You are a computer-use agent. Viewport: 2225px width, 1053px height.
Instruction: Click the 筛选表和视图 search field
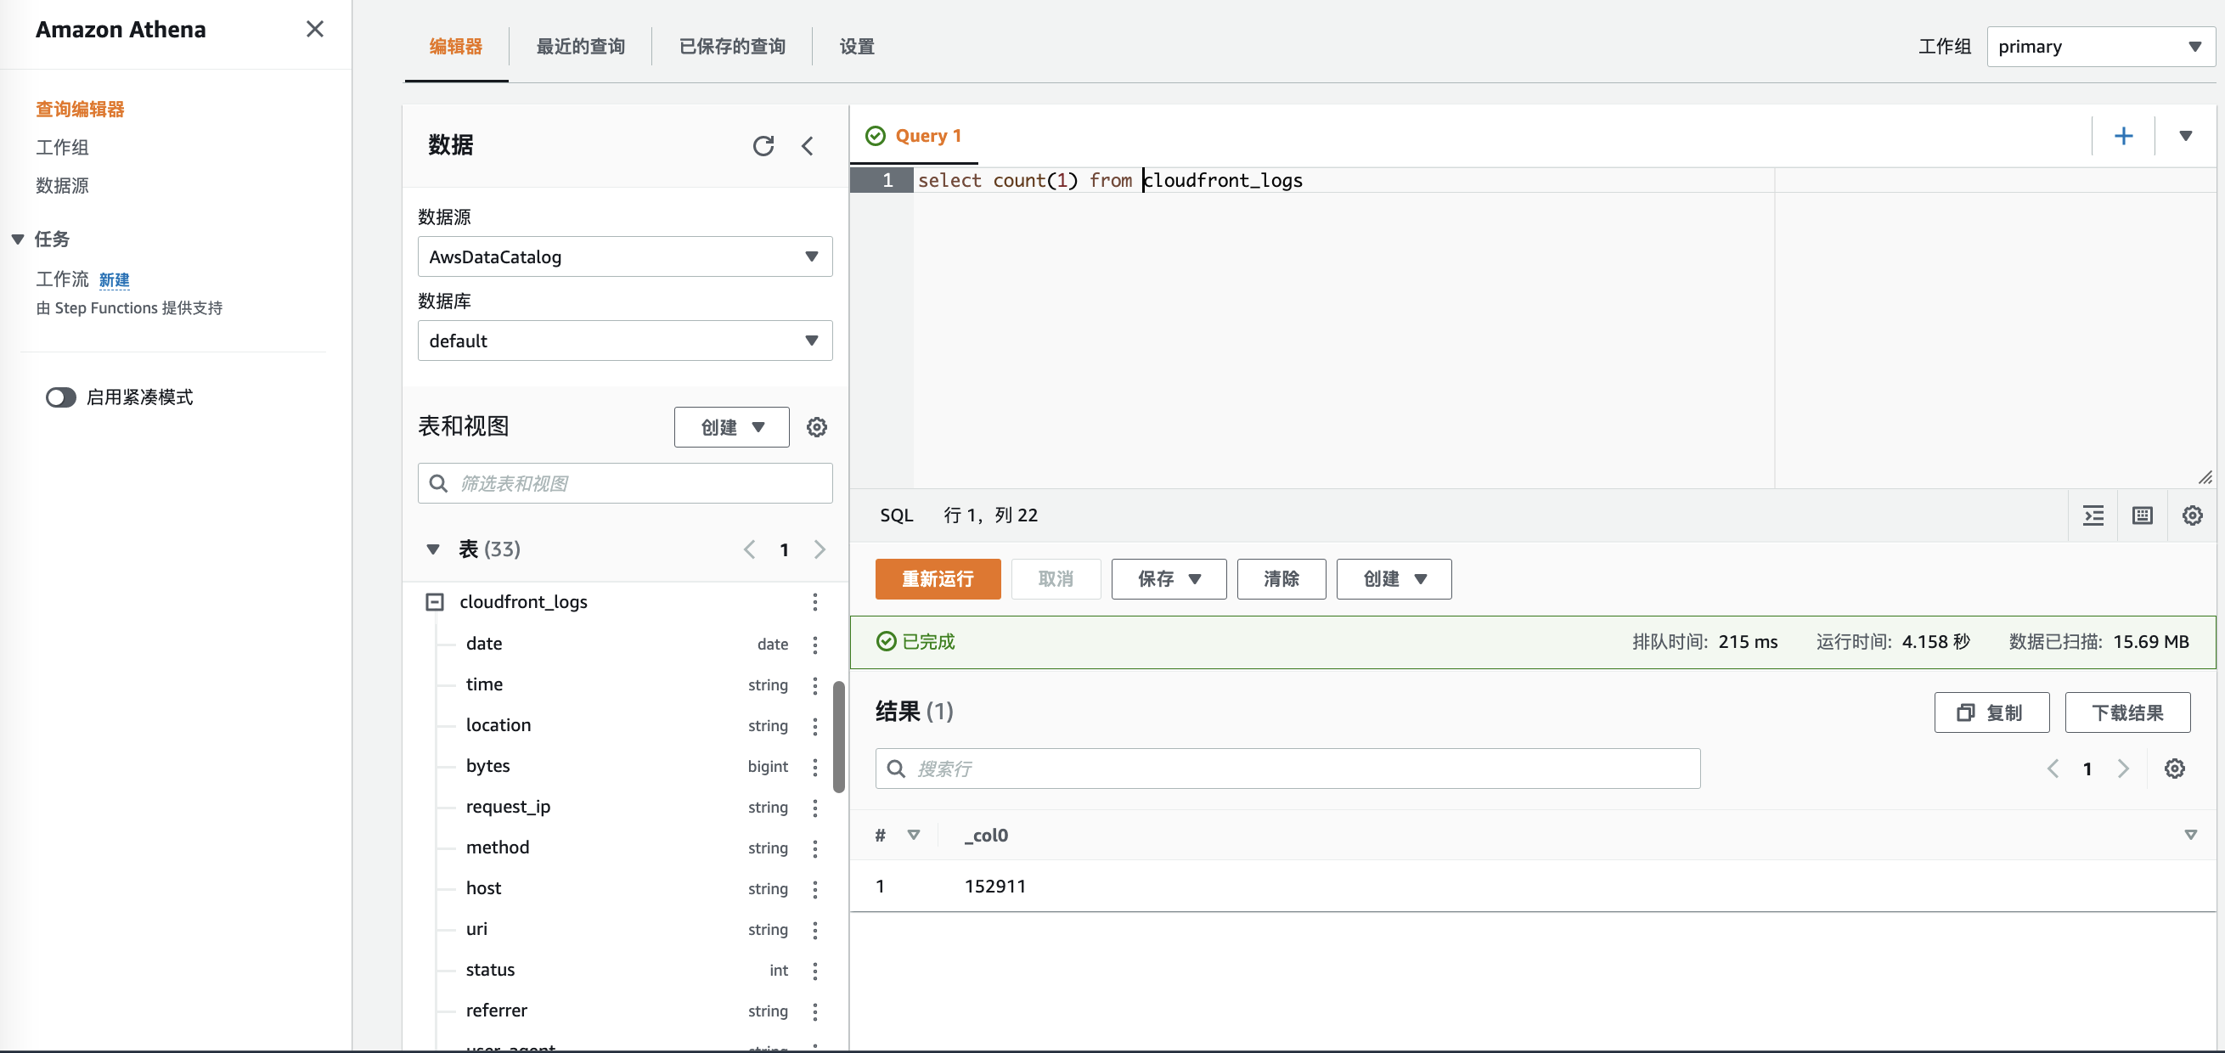[x=639, y=484]
